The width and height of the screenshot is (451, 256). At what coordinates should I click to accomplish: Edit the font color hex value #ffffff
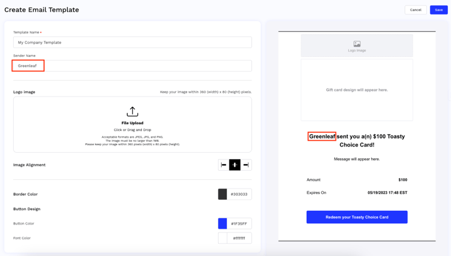point(239,238)
